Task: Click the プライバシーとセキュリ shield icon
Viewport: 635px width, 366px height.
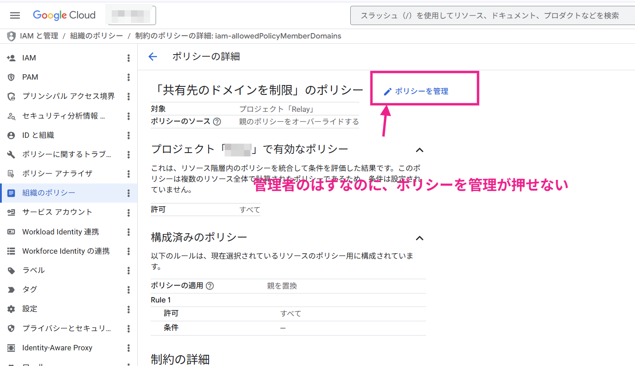Action: [x=12, y=328]
